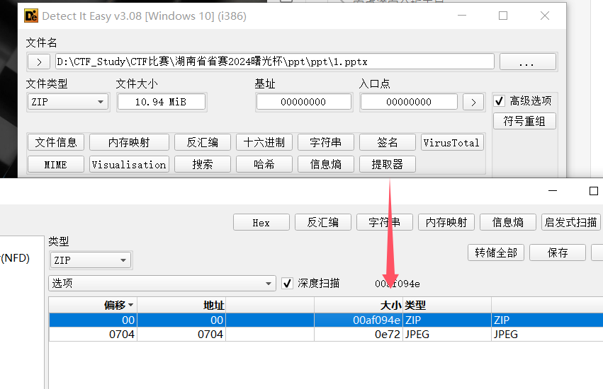The image size is (603, 389).
Task: Click the 搜索 button
Action: pyautogui.click(x=202, y=164)
